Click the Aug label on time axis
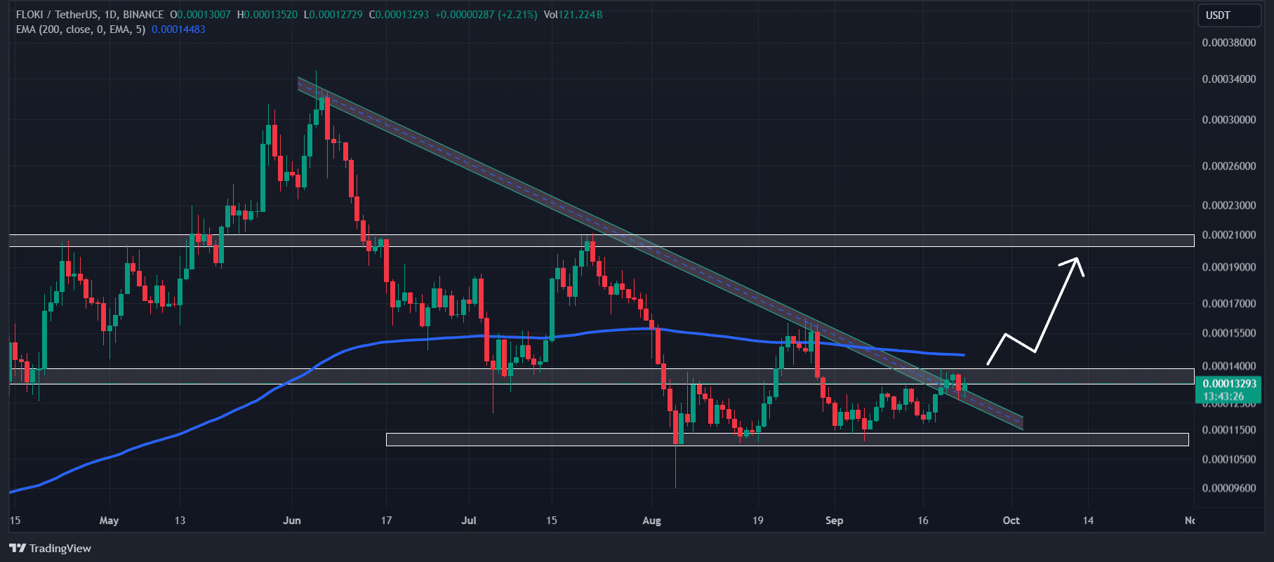Image resolution: width=1274 pixels, height=562 pixels. [652, 521]
